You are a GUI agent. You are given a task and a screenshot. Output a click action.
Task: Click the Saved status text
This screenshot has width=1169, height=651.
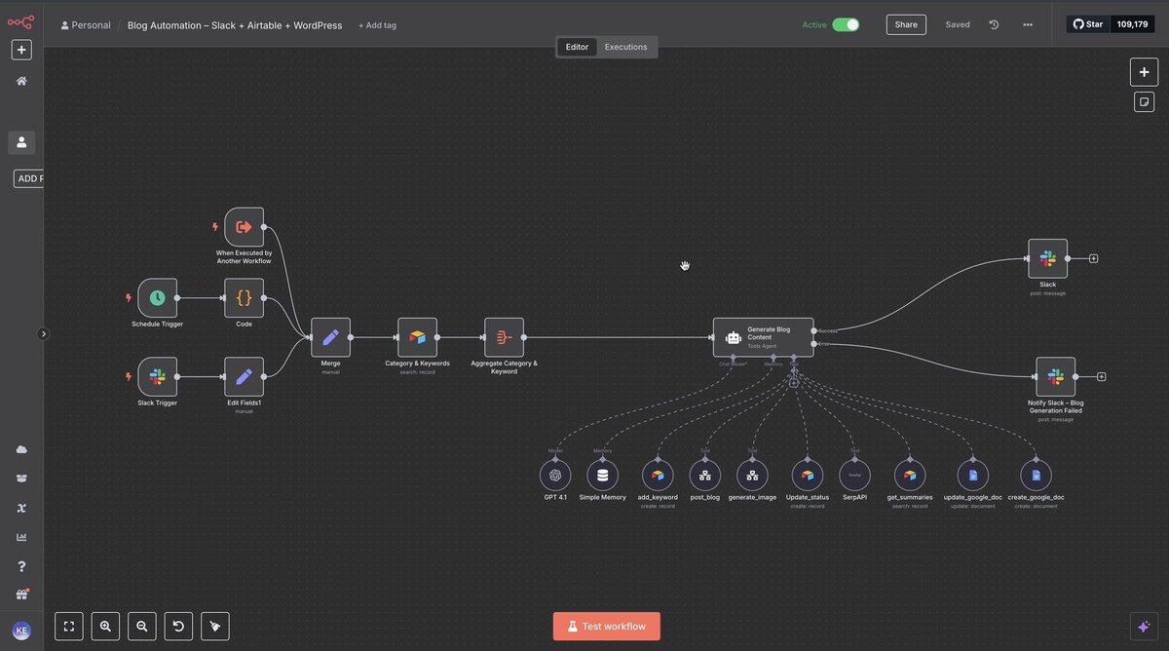point(958,24)
